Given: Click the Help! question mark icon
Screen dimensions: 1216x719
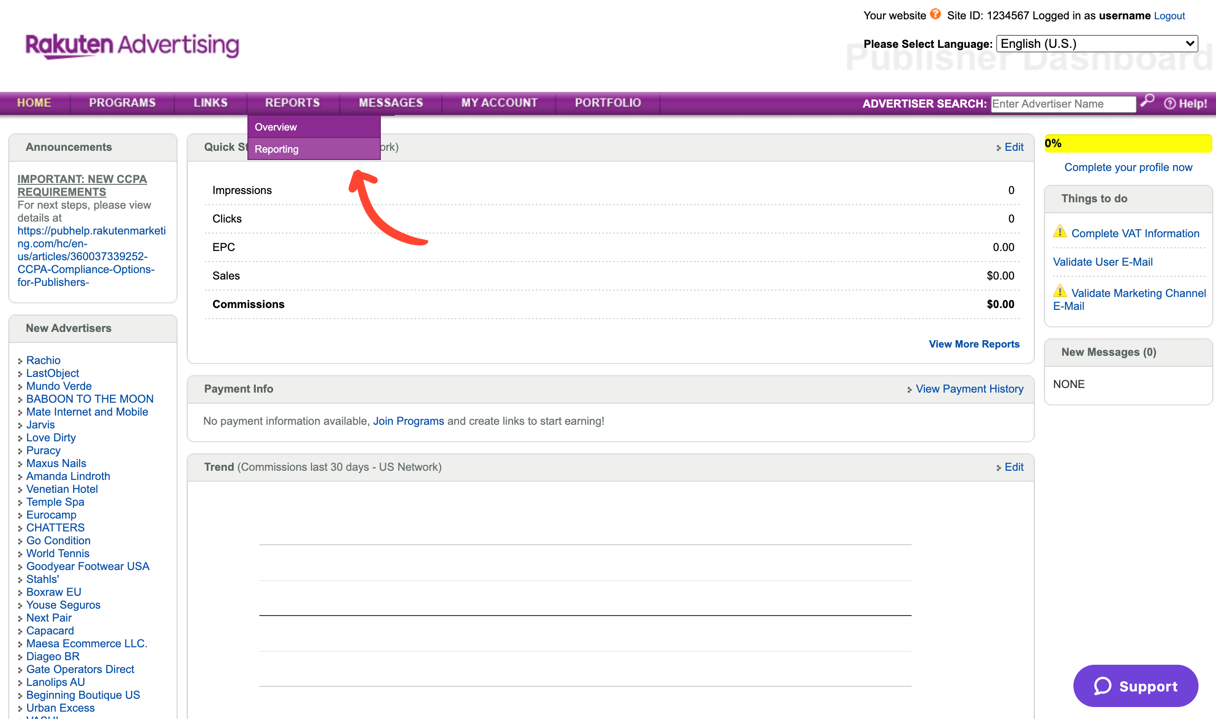Looking at the screenshot, I should coord(1170,103).
